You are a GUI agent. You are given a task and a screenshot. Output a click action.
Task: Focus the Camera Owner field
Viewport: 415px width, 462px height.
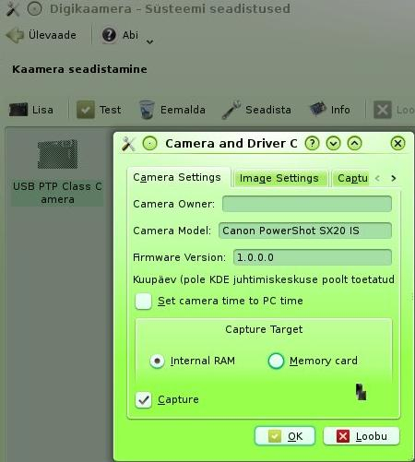[x=307, y=204]
